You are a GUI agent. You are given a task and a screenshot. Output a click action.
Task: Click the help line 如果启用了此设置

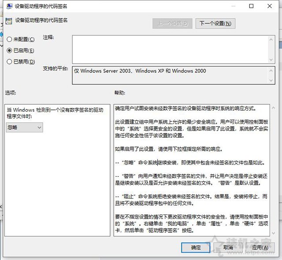[169, 149]
